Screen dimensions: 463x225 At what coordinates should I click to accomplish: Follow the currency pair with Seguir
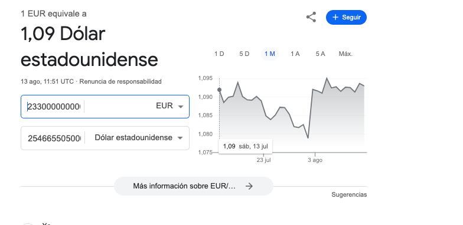(346, 18)
